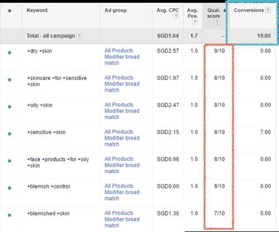Toggle the status dot for +oily +skin keyword
The image size is (279, 232).
click(x=9, y=107)
